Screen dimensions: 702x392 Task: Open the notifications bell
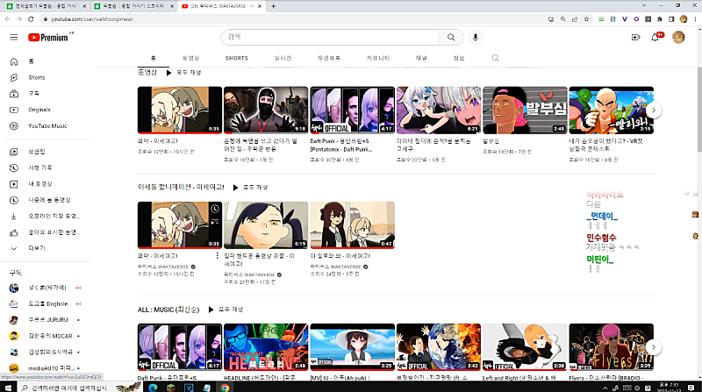tap(655, 37)
